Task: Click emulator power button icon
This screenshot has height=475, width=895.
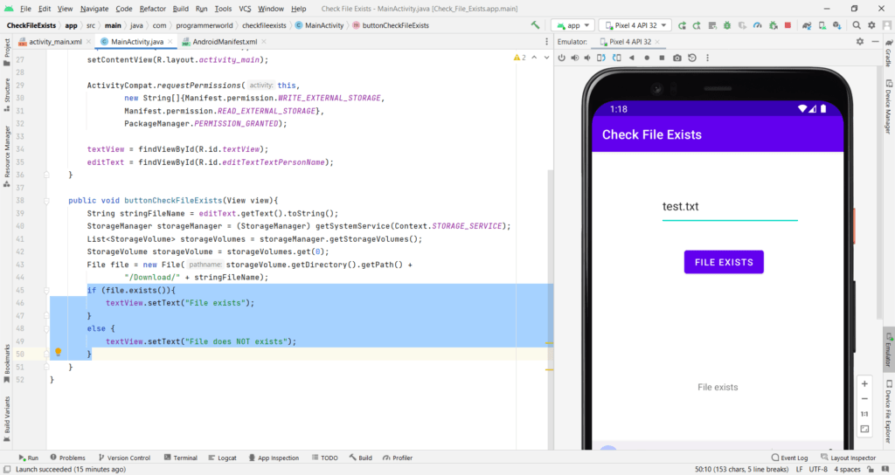Action: 562,58
